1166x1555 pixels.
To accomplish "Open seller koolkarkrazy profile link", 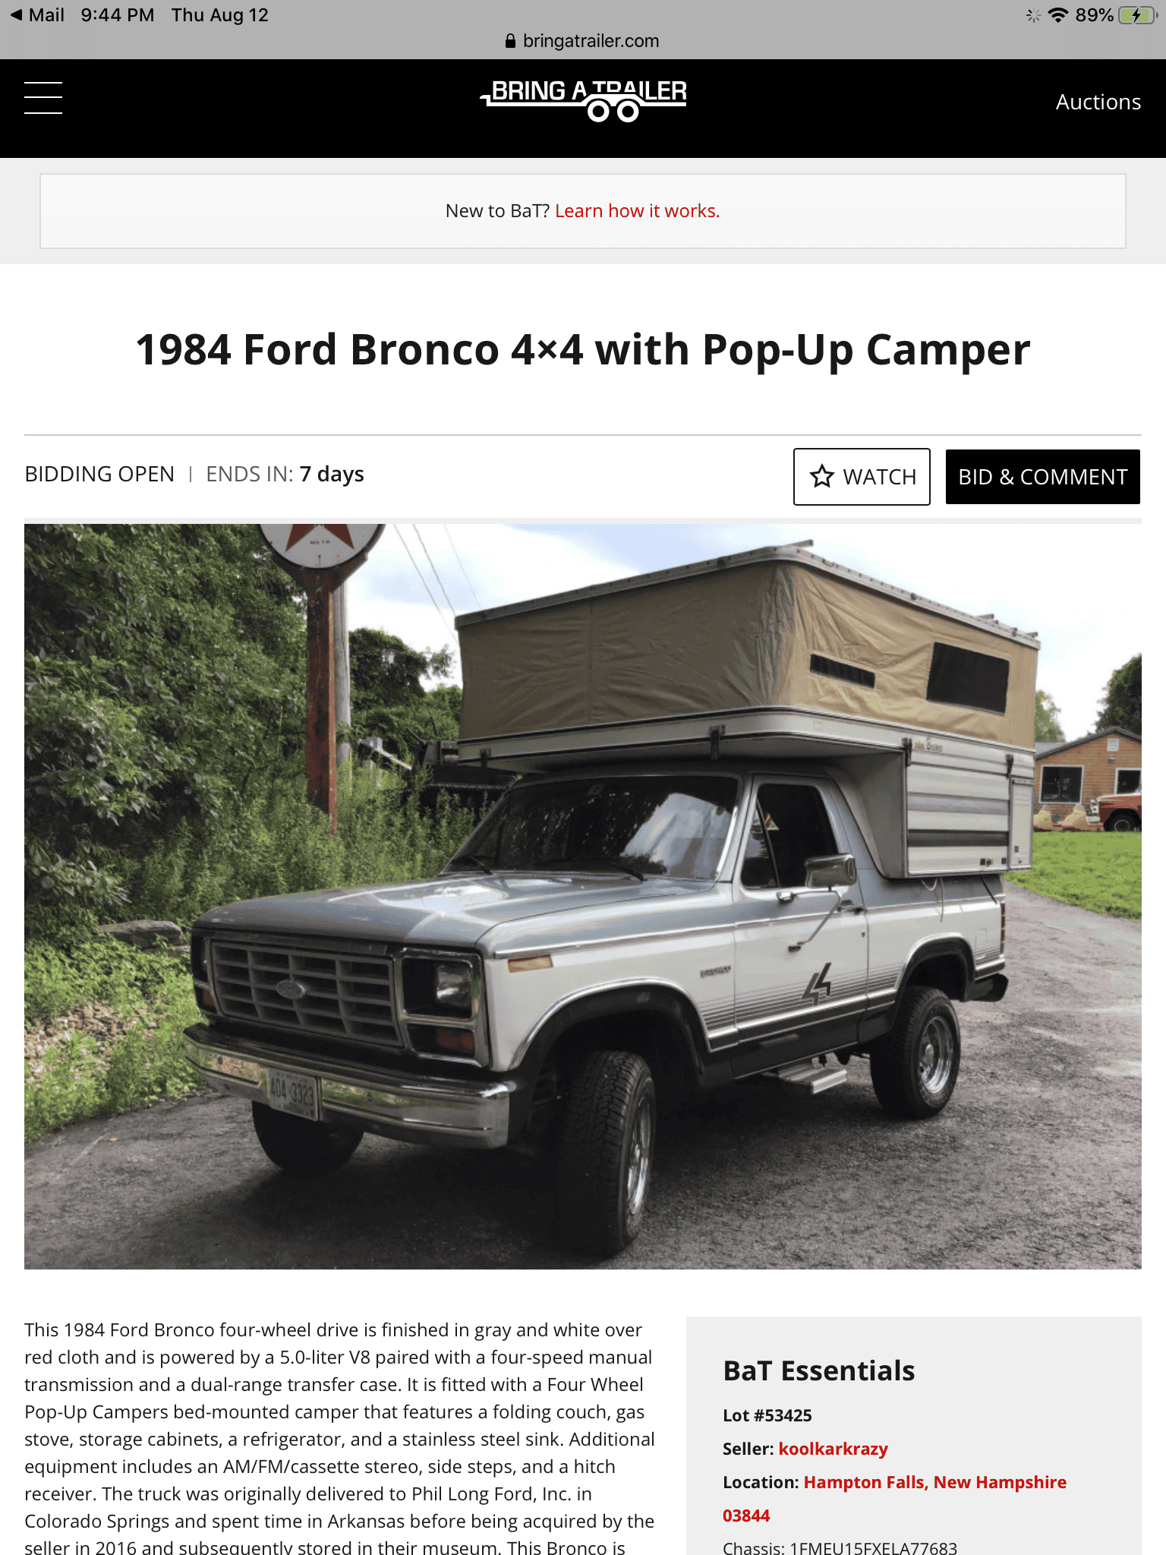I will click(x=833, y=1449).
